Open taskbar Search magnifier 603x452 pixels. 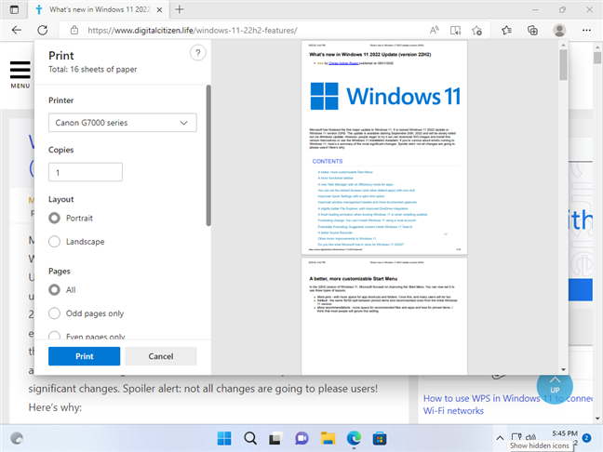click(x=250, y=438)
